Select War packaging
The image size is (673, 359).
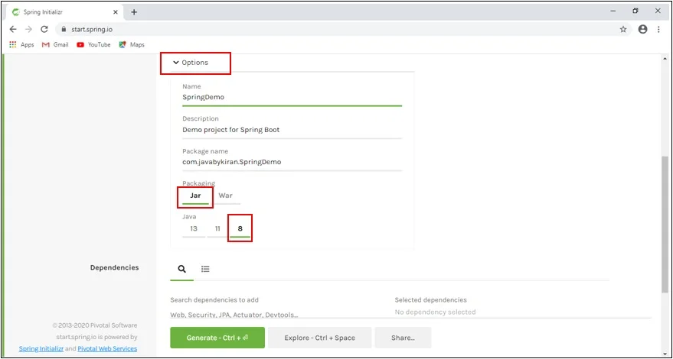(225, 196)
